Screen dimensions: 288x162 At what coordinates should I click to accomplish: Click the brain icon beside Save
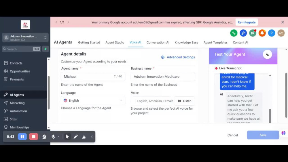[x=283, y=133]
